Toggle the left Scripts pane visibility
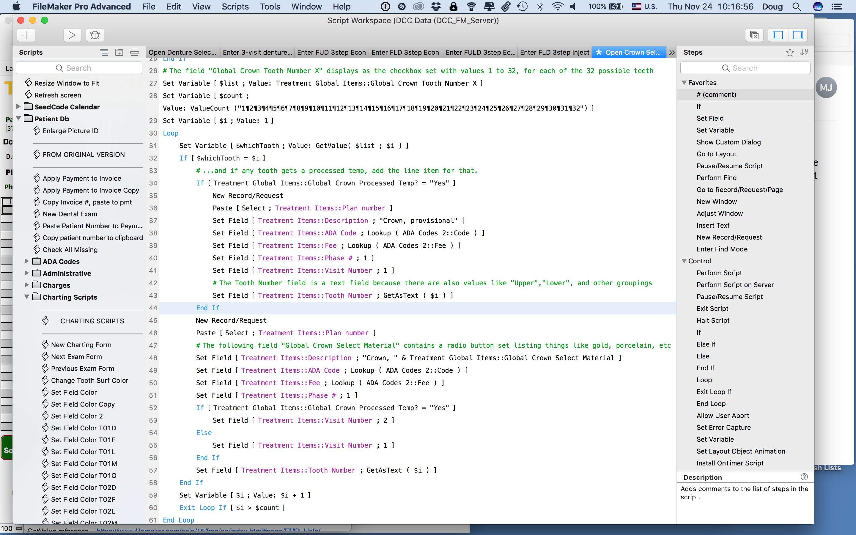The image size is (856, 535). pos(778,35)
